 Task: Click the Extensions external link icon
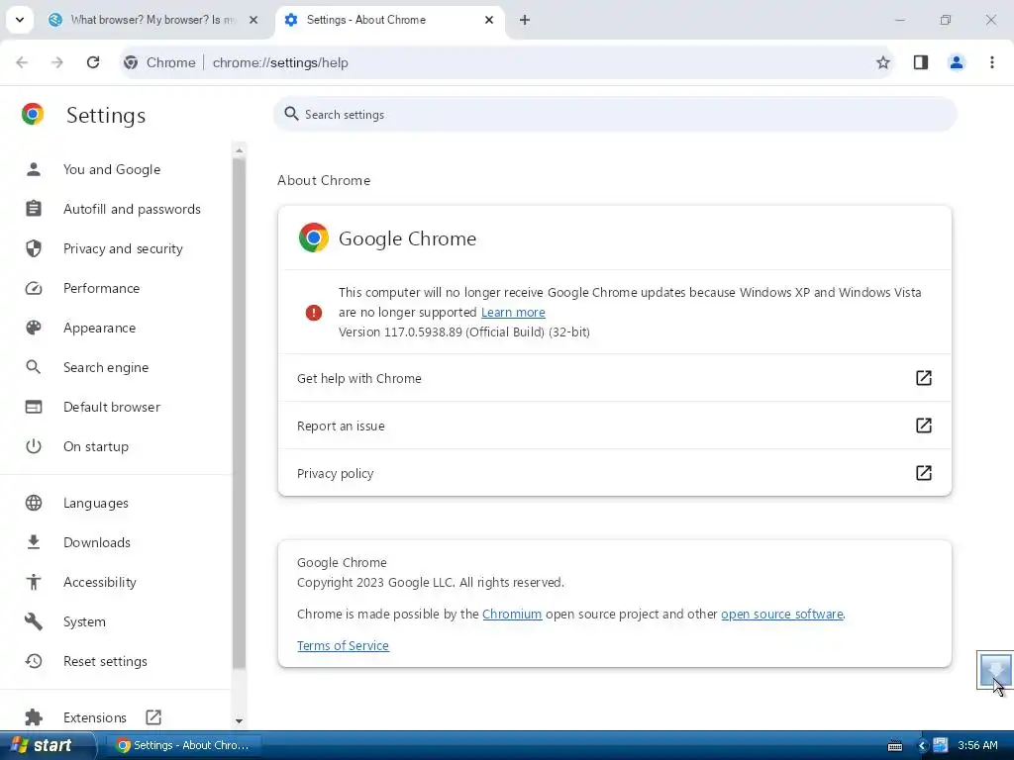(153, 717)
